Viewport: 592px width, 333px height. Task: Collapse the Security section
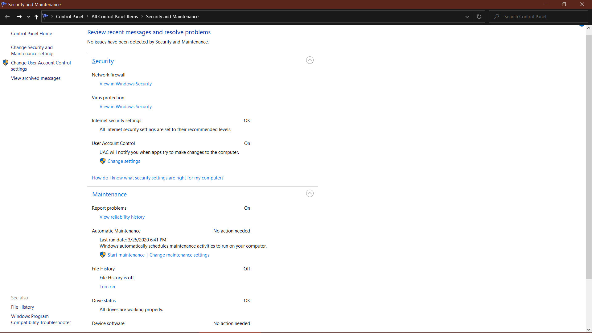[310, 60]
